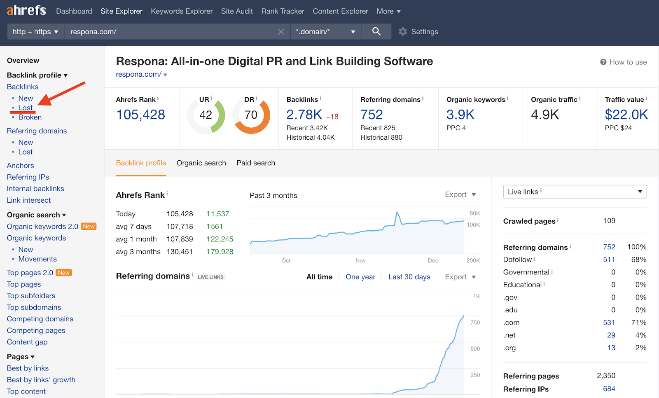Screen dimensions: 659x398
Task: Click the 2.78K backlinks count
Action: click(304, 115)
